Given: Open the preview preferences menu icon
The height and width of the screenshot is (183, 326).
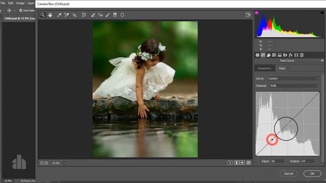Looking at the screenshot, I should 249,163.
